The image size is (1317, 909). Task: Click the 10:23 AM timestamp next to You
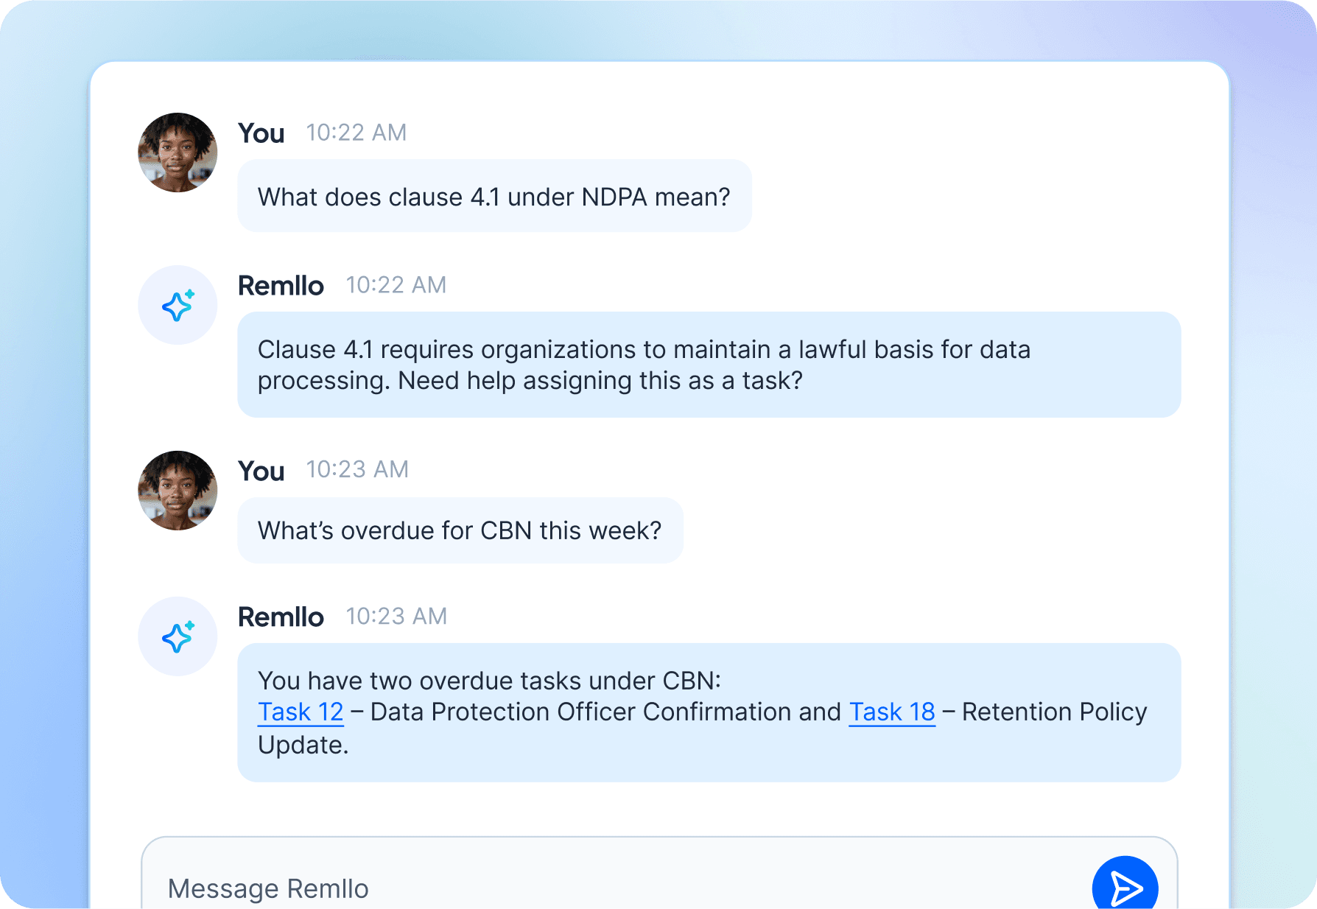pos(357,469)
